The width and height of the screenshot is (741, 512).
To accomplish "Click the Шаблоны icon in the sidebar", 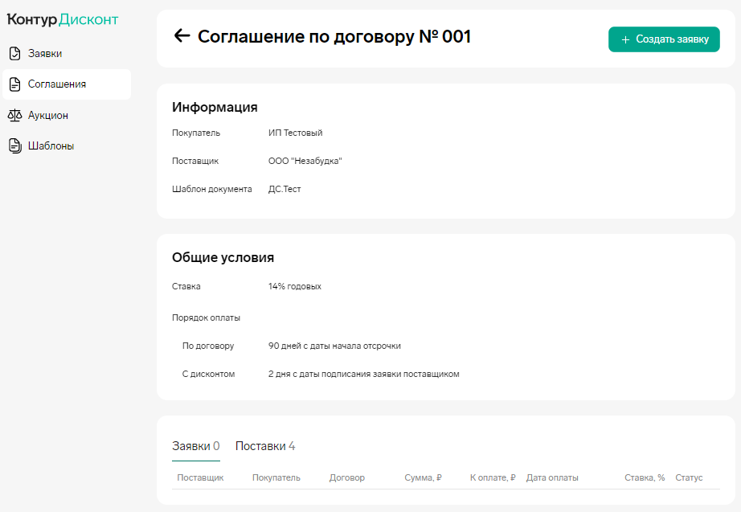I will coord(14,145).
